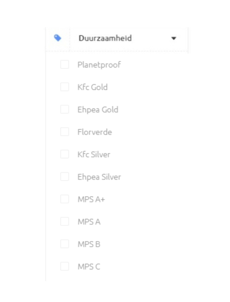
Task: Select the Florverde checkbox
Action: [64, 132]
